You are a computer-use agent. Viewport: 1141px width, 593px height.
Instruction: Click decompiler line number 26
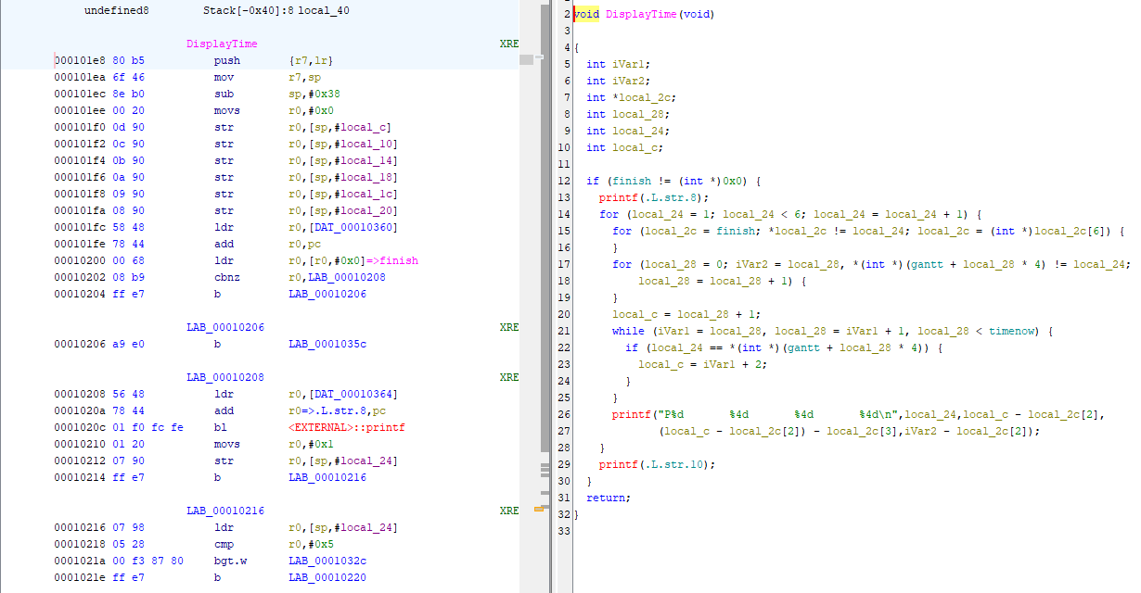click(566, 414)
